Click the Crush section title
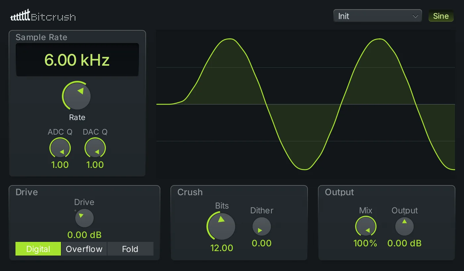The width and height of the screenshot is (464, 271). 190,192
